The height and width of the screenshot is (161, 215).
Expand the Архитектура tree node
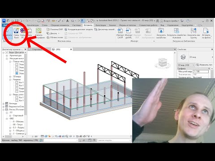coord(7,55)
